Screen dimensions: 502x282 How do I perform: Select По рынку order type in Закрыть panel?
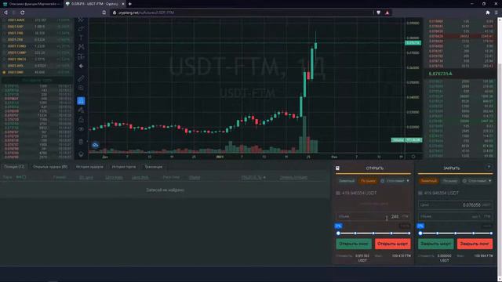point(450,181)
